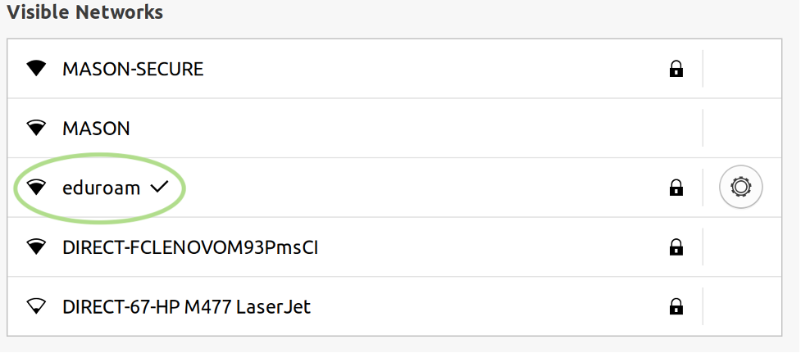Connect to the MASON network
The height and width of the screenshot is (353, 801).
pos(96,129)
